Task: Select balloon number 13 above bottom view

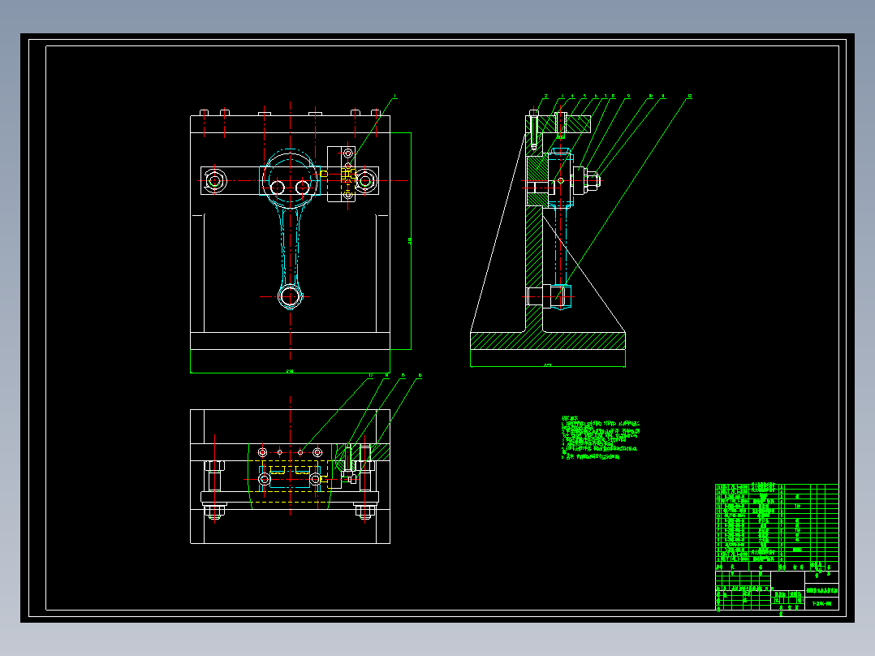Action: click(370, 376)
